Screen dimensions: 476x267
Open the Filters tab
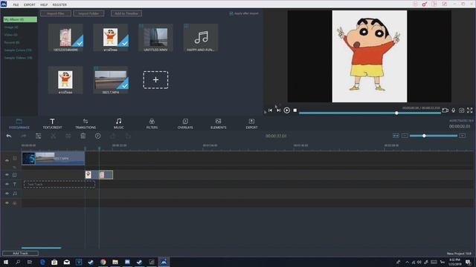152,124
